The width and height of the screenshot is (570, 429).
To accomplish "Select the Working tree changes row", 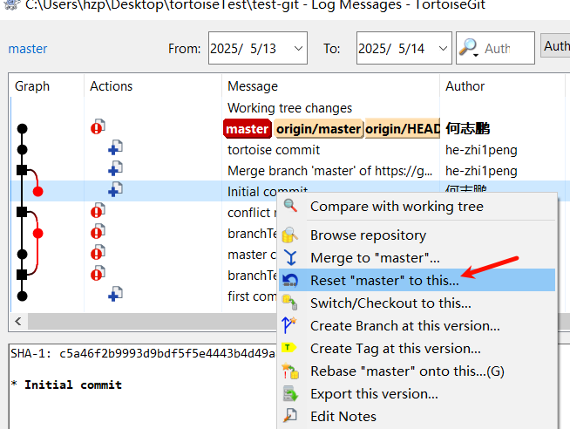I will [x=289, y=108].
